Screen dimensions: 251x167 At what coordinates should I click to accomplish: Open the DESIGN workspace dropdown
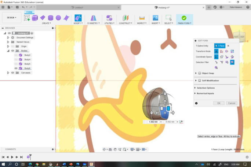[x=11, y=18]
